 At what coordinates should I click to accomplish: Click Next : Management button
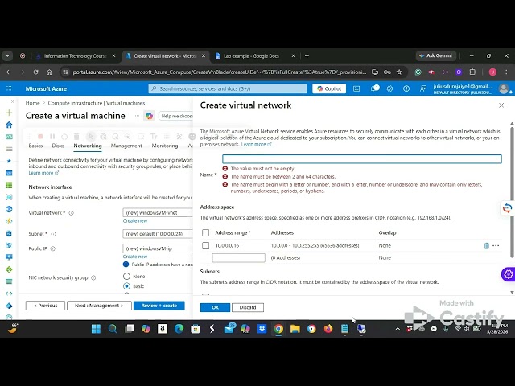[99, 306]
